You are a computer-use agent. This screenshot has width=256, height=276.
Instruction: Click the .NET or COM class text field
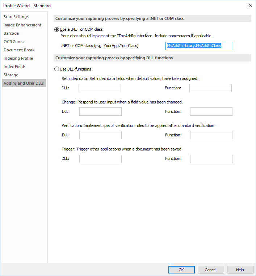tap(198, 46)
